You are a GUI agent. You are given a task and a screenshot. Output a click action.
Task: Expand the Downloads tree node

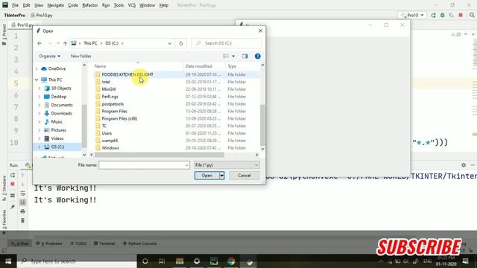point(40,113)
